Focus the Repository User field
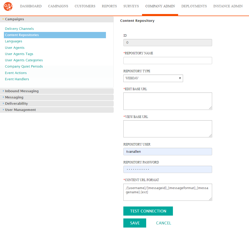 pyautogui.click(x=167, y=151)
